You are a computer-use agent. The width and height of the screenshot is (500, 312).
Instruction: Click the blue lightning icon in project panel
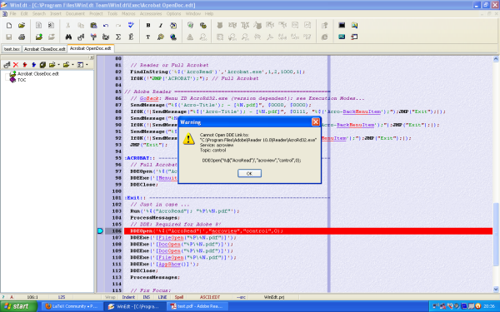pos(33,65)
